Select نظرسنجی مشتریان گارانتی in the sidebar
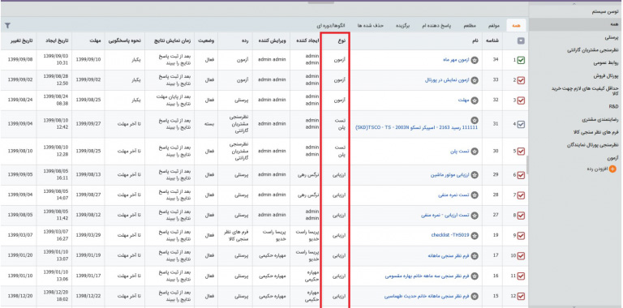The height and width of the screenshot is (308, 623). point(593,50)
